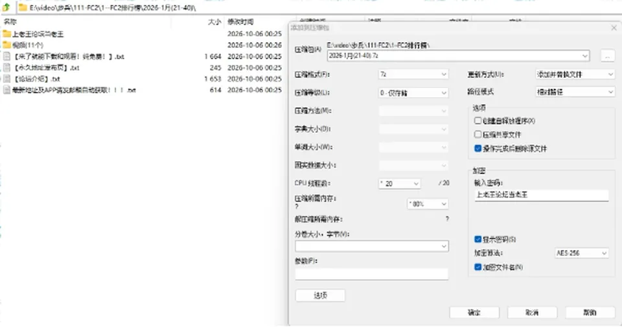Screen dimensions: 622x327
Task: Click the modified date of 【论坛介绍】.txt
Action: pos(254,79)
